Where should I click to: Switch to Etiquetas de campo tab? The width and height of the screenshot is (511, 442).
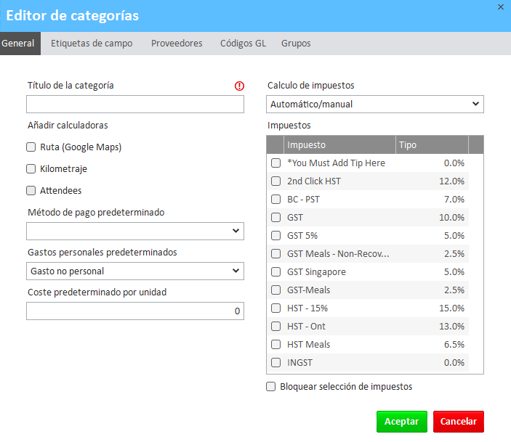(92, 44)
